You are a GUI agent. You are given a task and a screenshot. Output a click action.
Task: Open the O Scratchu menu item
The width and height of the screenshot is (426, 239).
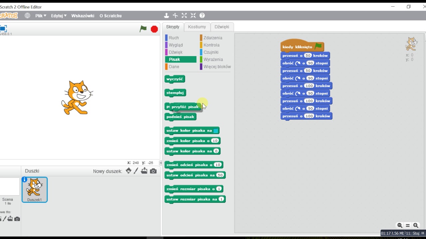(x=110, y=16)
